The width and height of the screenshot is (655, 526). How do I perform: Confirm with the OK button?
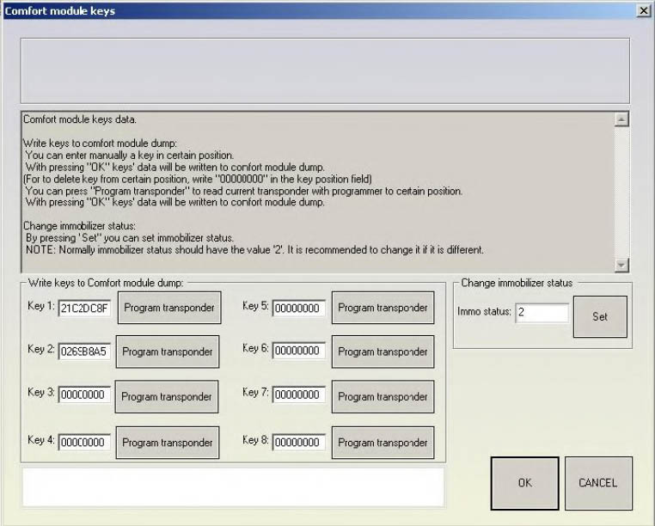coord(524,483)
